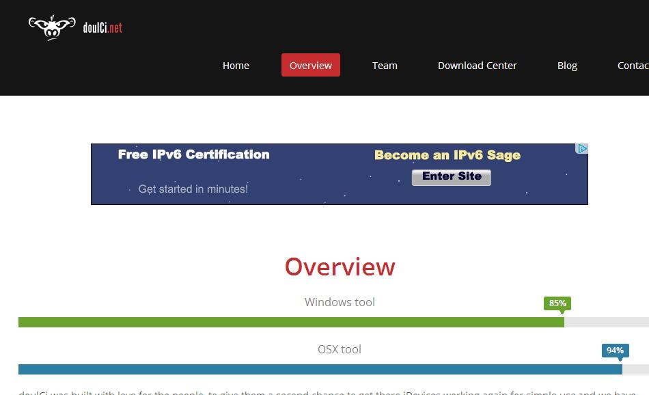The height and width of the screenshot is (395, 649).
Task: Go to the Home menu item
Action: coord(236,66)
